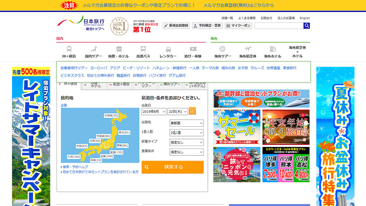
Task: Click the header search input field
Action: point(279,25)
